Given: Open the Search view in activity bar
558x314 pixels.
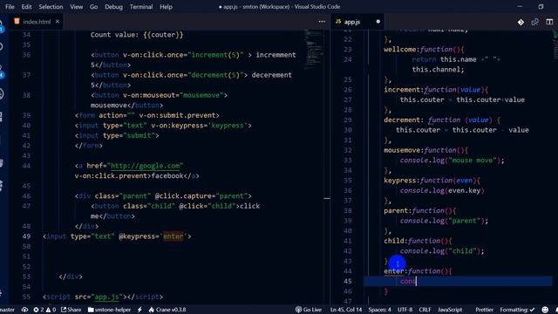Looking at the screenshot, I should pos(2,47).
